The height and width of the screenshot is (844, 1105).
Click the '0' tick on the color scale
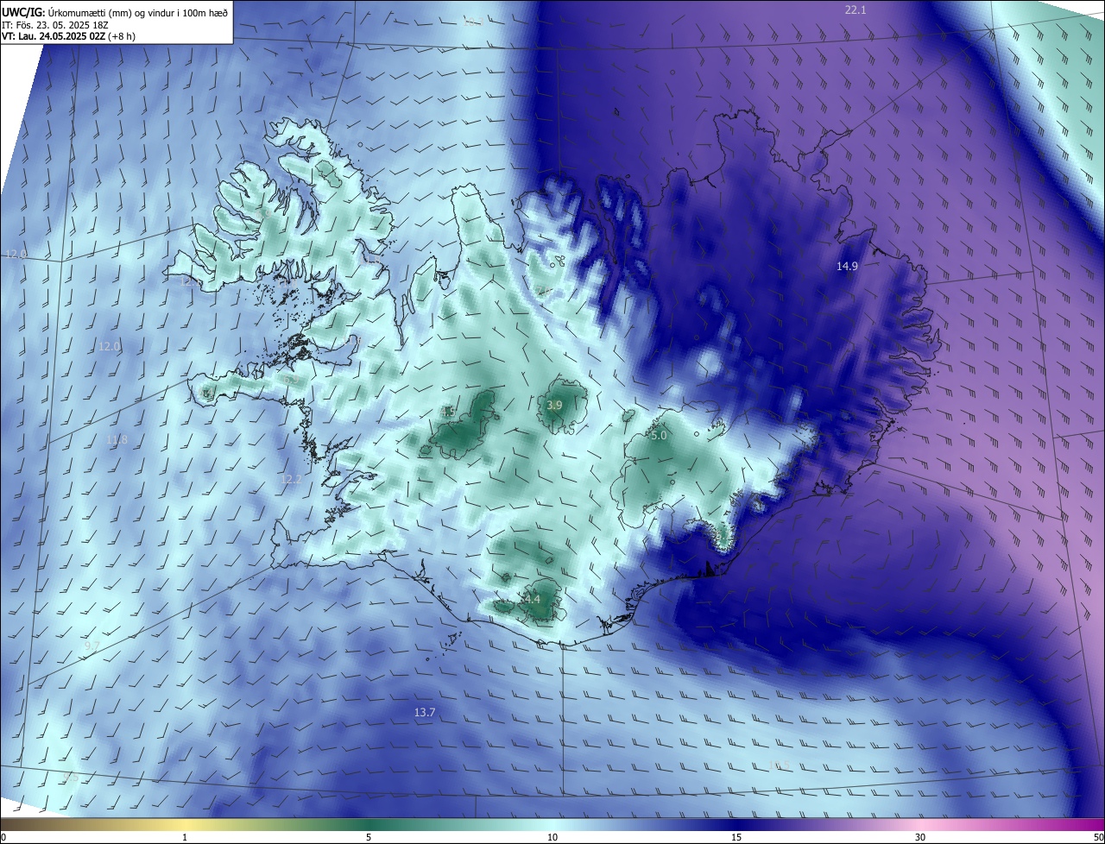(x=3, y=837)
